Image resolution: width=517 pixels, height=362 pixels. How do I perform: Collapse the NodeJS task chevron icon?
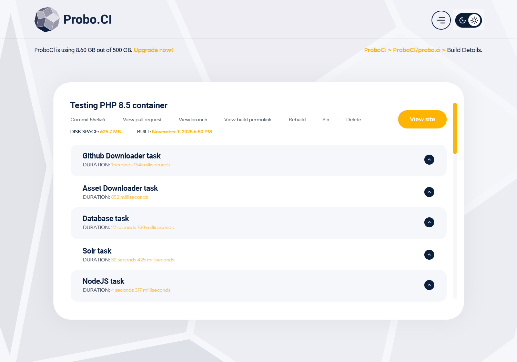(x=429, y=285)
